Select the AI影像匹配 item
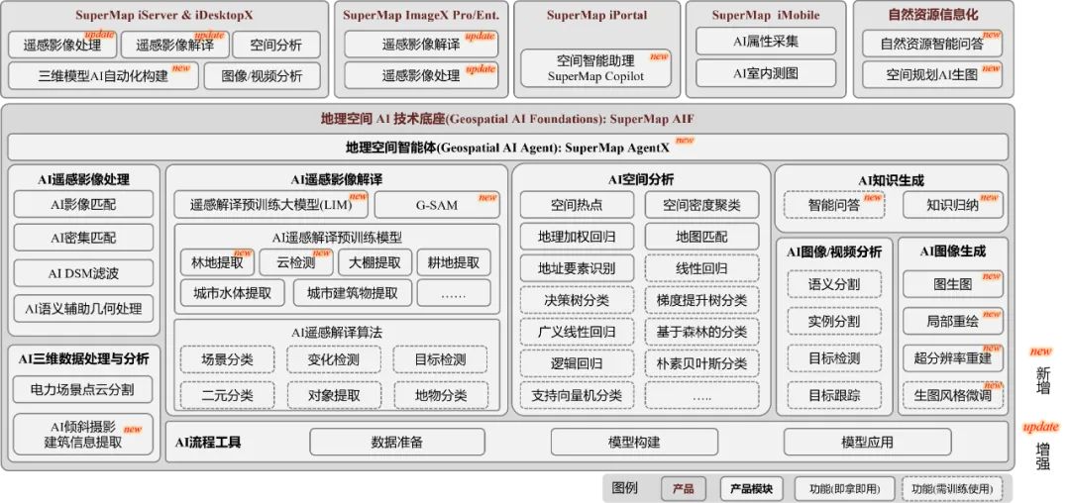The height and width of the screenshot is (503, 1070). [83, 205]
